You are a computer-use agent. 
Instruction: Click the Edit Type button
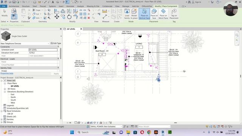tap(56, 43)
